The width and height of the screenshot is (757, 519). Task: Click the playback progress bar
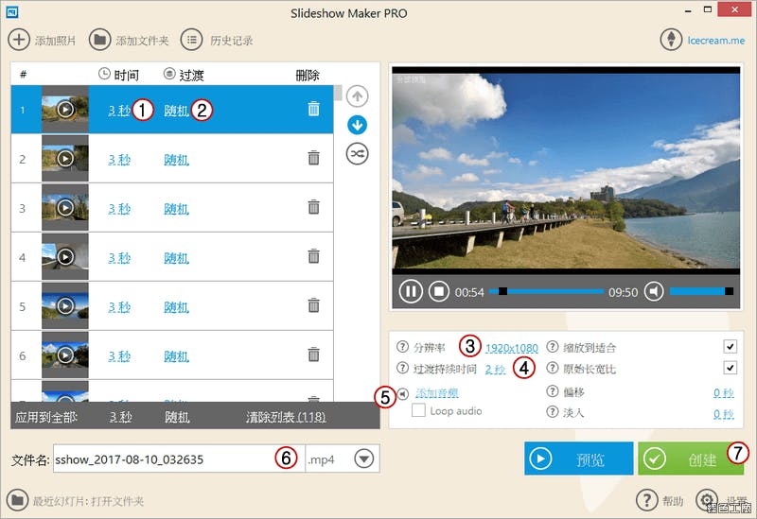pyautogui.click(x=546, y=291)
